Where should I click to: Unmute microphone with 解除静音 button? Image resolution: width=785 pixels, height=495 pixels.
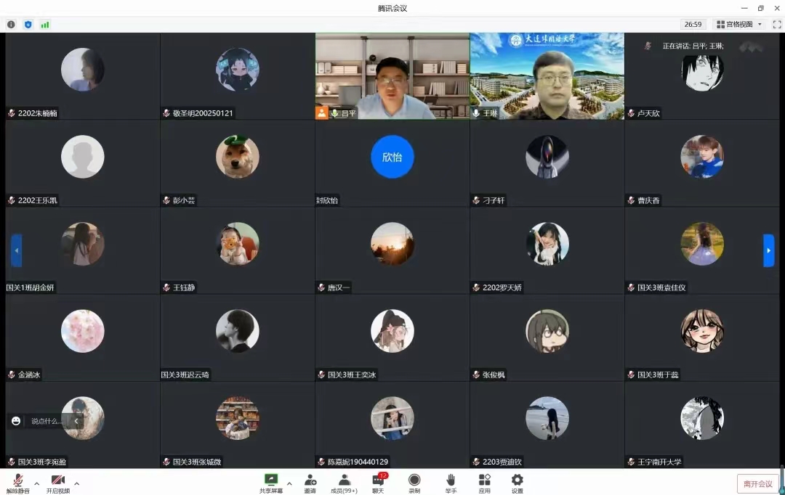pyautogui.click(x=17, y=482)
